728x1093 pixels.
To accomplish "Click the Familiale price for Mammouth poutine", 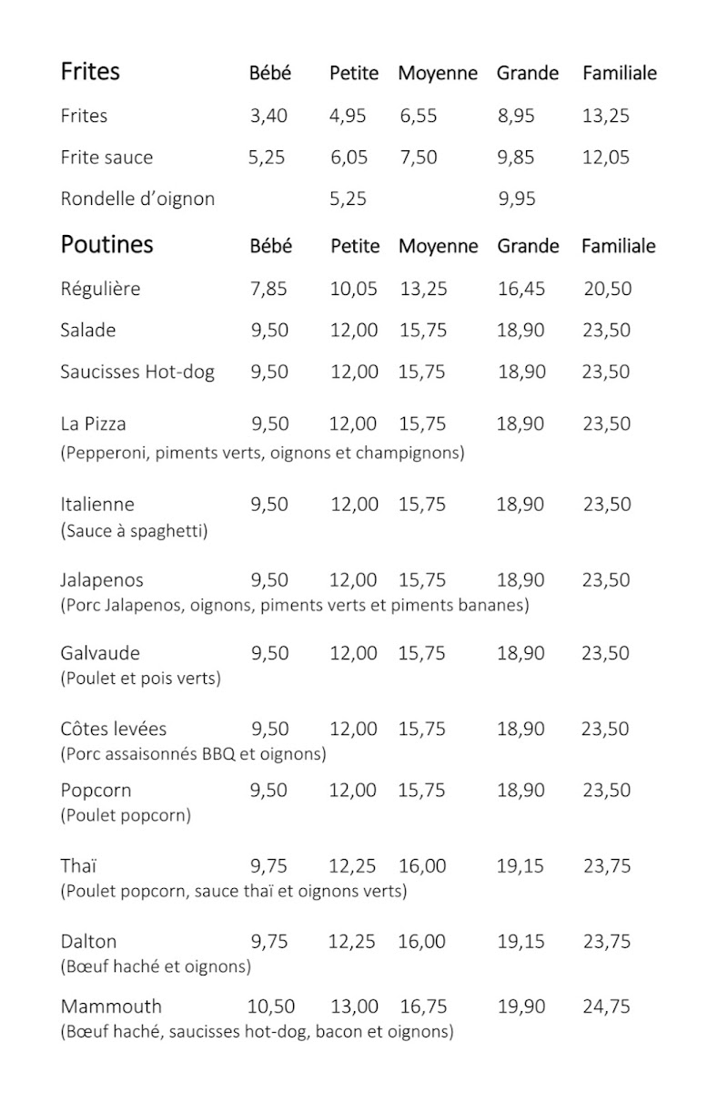I will point(606,1006).
